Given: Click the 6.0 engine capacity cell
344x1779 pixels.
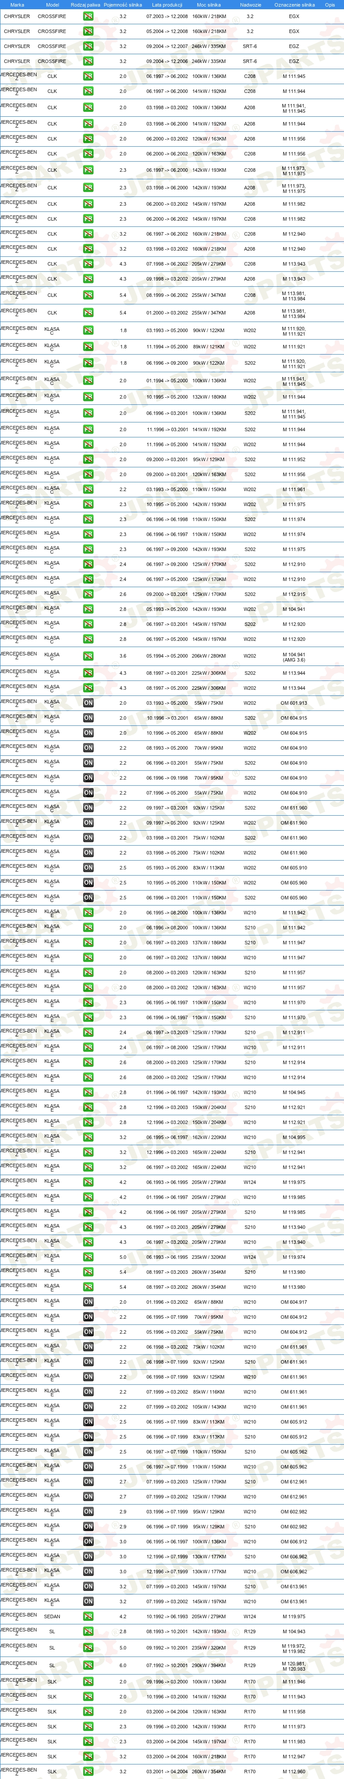Looking at the screenshot, I should coord(123,1666).
